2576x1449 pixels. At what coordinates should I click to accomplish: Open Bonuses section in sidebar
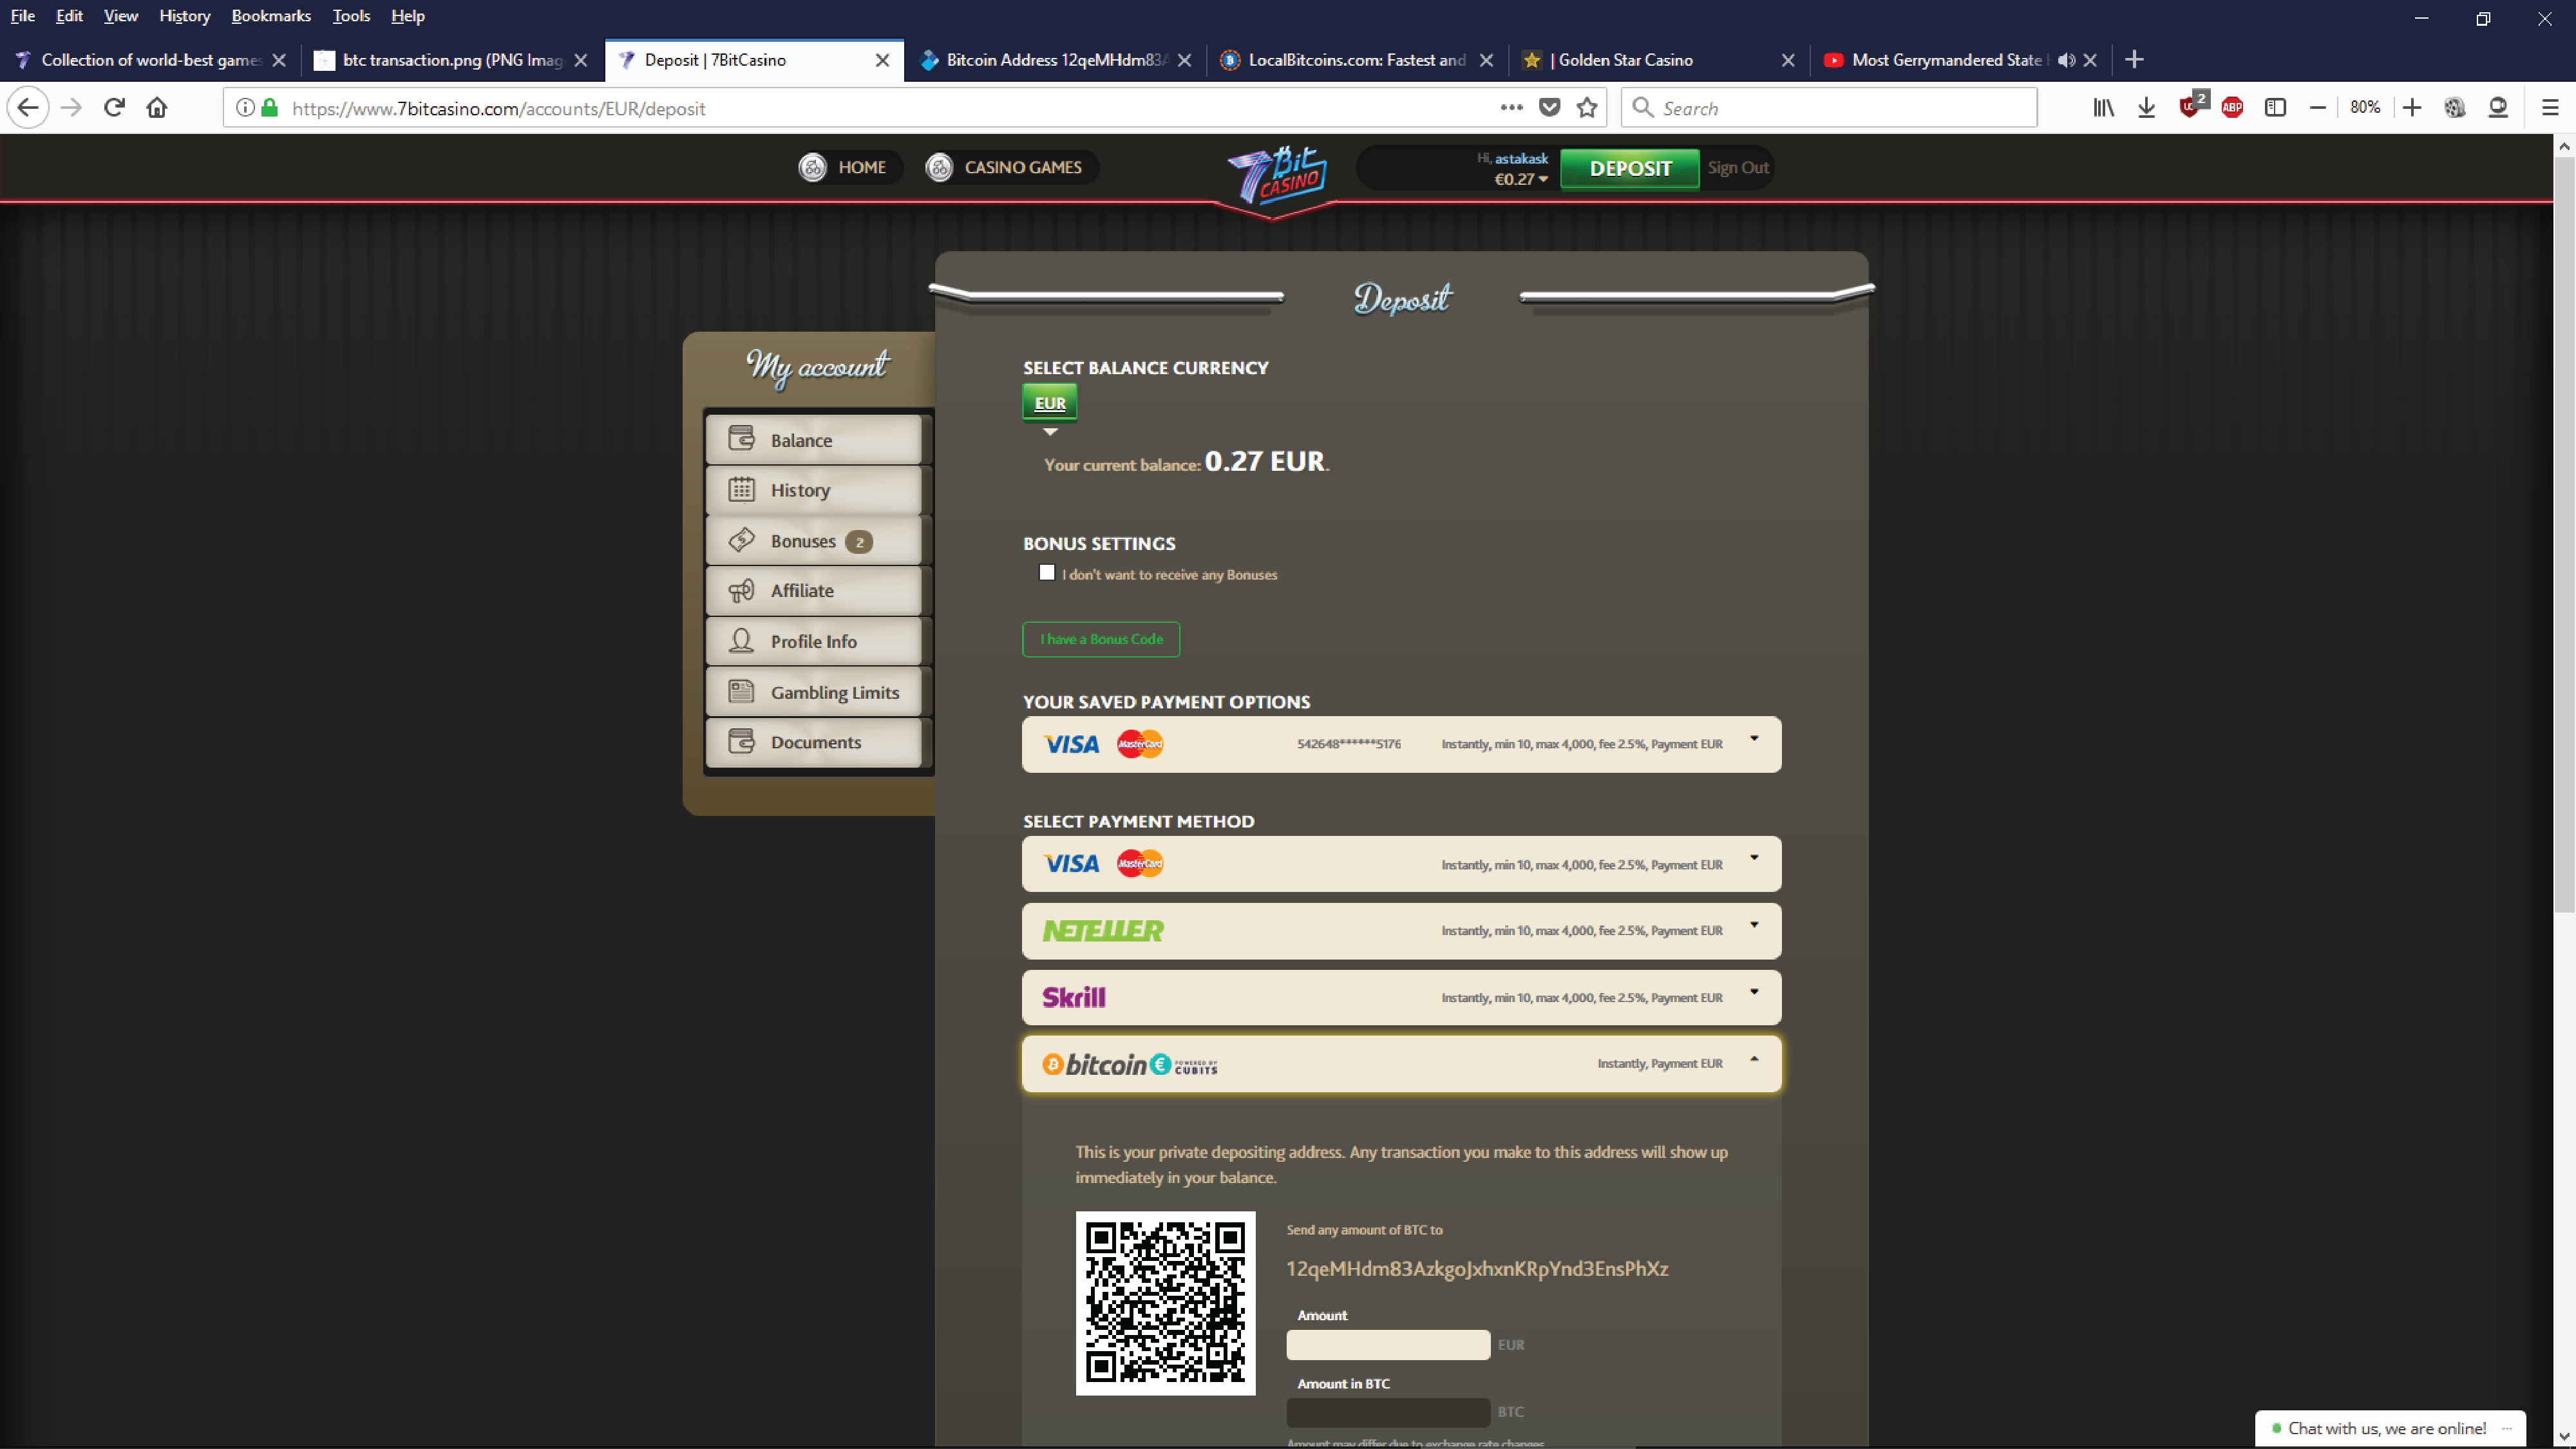813,540
